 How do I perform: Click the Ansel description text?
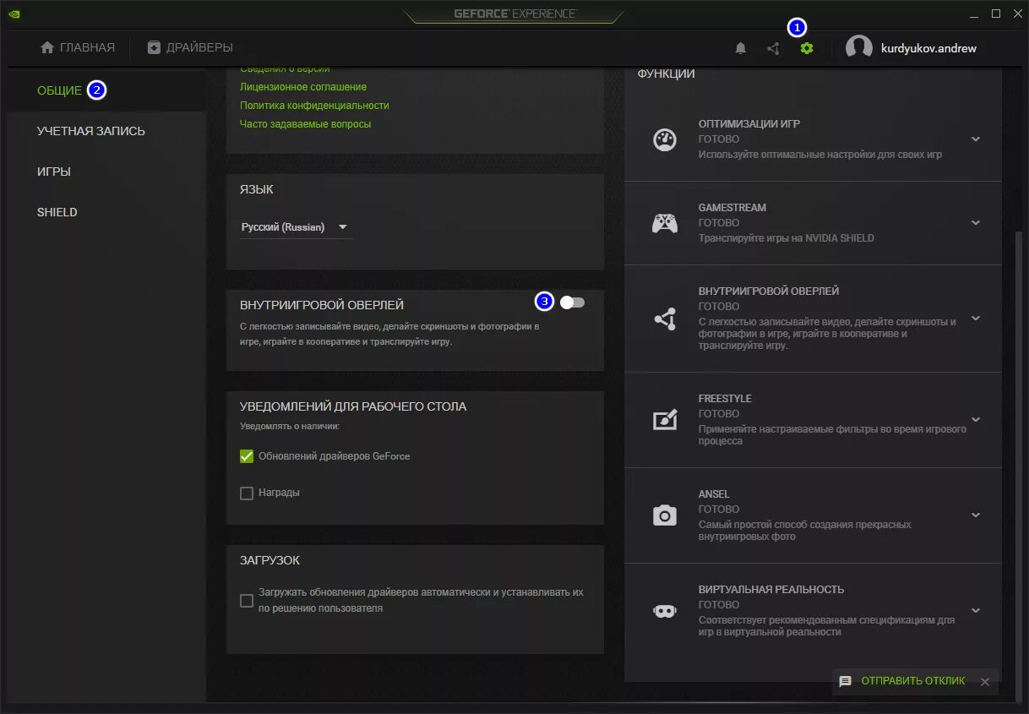click(804, 531)
